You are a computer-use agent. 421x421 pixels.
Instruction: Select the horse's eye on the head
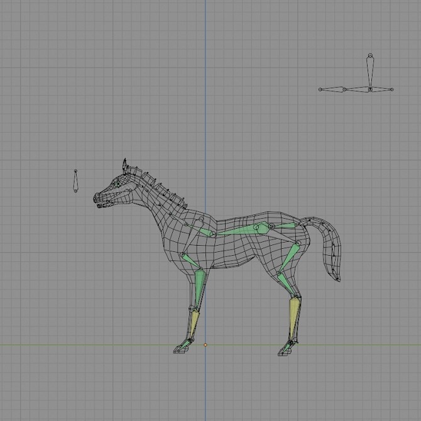tap(117, 183)
